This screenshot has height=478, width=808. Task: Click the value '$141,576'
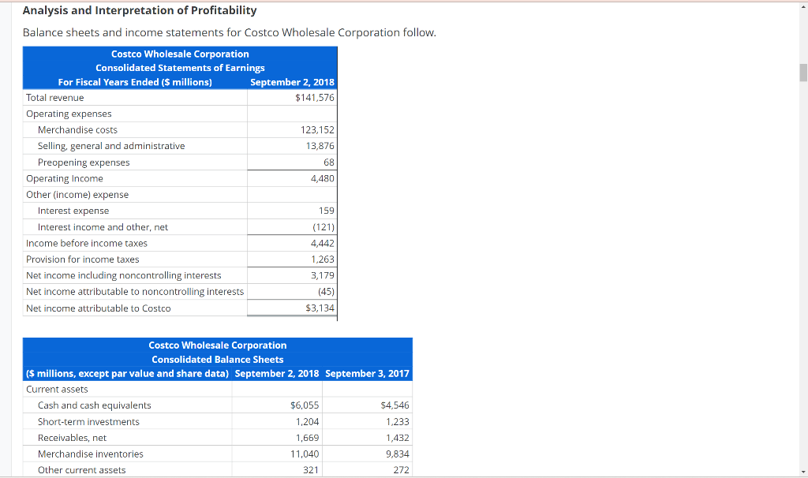pos(314,97)
